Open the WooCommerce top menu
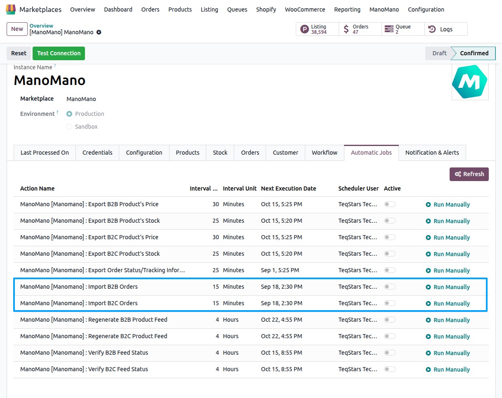Viewport: 502px width, 398px height. pos(305,9)
